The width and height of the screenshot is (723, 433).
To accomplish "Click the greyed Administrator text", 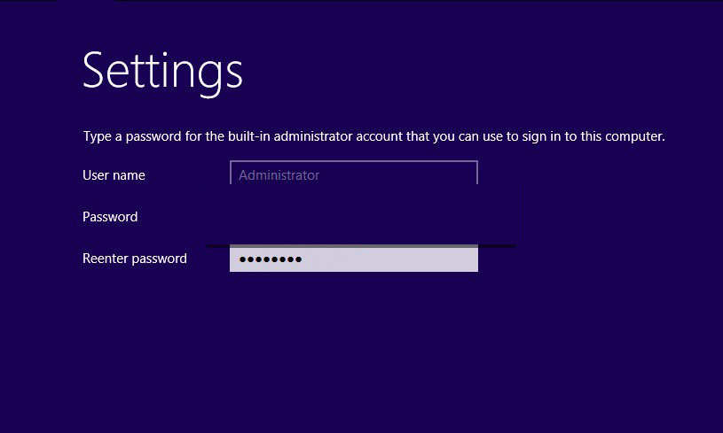I will pos(279,175).
